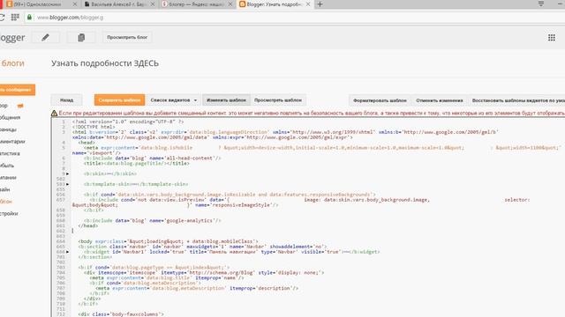Open the Список виджетов dropdown
Image resolution: width=565 pixels, height=317 pixels.
[x=173, y=100]
